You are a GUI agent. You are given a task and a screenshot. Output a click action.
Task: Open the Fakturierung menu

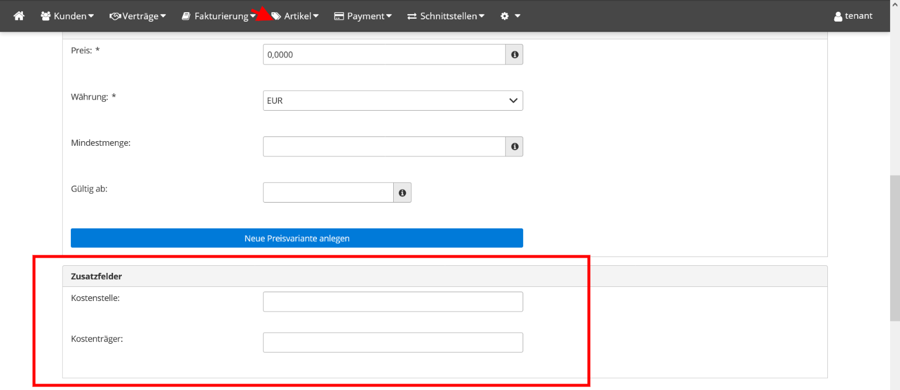tap(218, 16)
